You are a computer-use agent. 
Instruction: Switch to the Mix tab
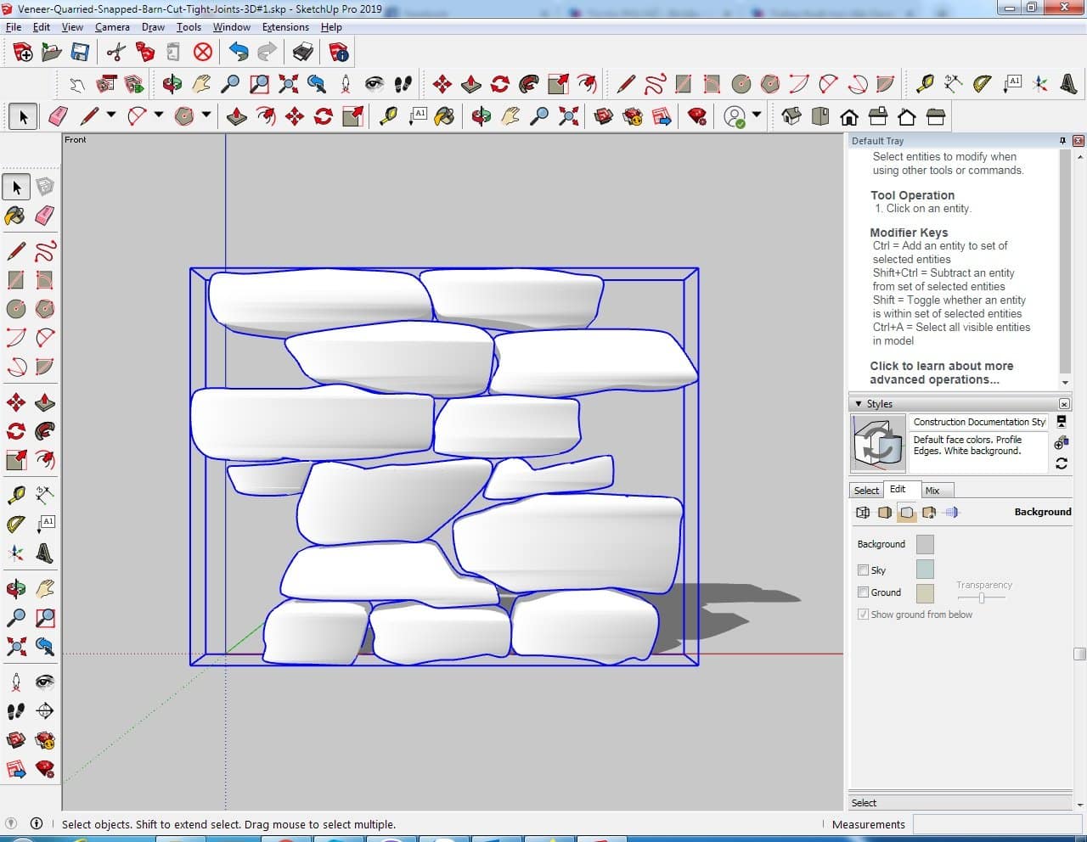tap(932, 491)
